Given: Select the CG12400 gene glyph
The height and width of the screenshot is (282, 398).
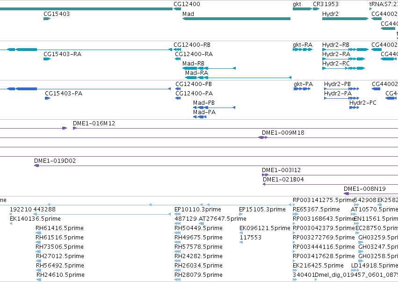Looking at the screenshot, I should click(x=177, y=9).
